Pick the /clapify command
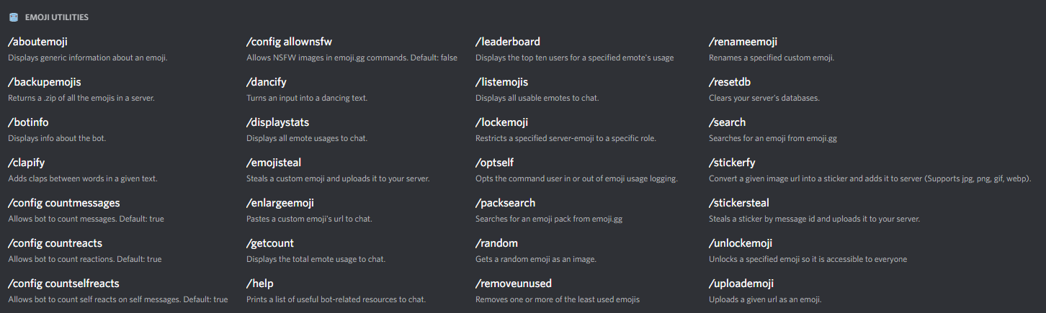 [26, 163]
